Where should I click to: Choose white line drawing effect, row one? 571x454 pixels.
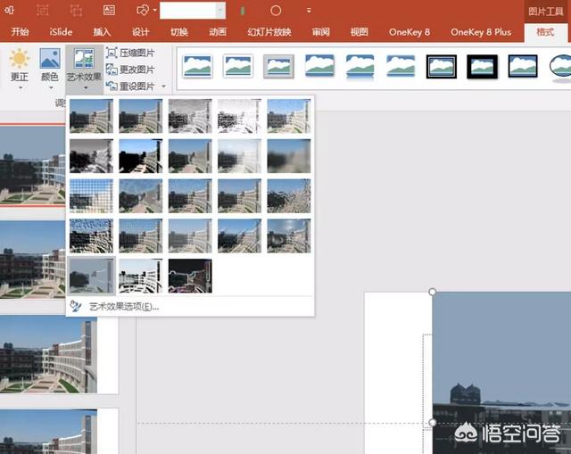239,116
